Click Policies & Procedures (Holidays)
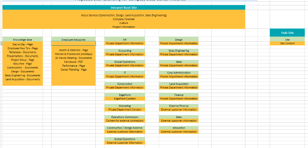The image size is (308, 148). click(73, 54)
